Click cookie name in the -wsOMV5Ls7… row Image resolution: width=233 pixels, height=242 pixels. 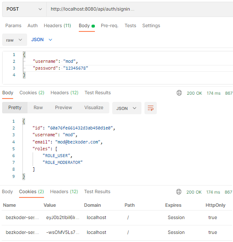tap(22, 232)
